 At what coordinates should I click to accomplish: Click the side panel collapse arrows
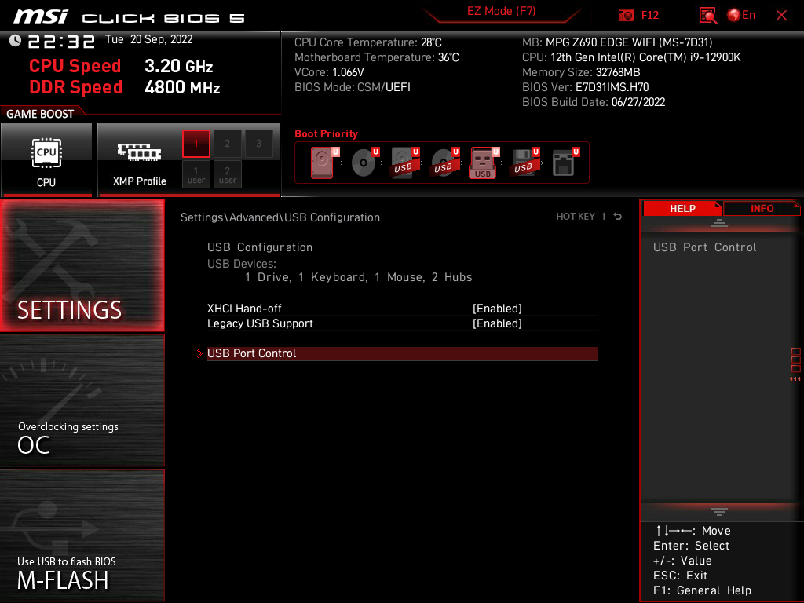(x=795, y=379)
